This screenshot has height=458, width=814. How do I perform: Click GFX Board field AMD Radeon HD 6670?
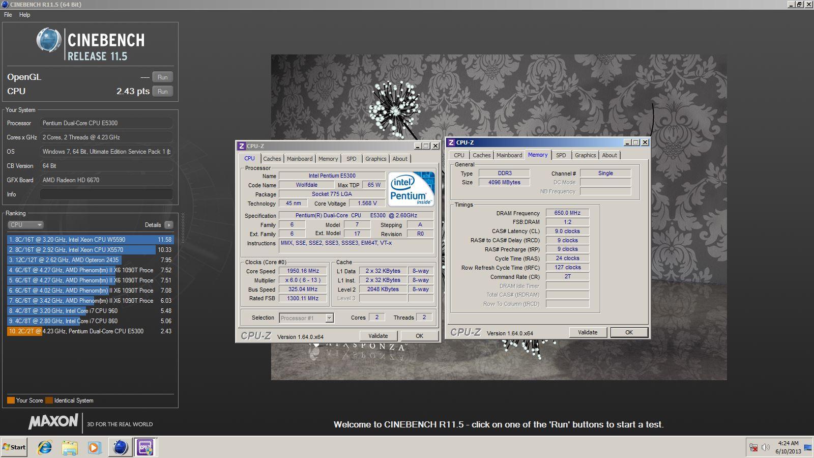point(106,180)
